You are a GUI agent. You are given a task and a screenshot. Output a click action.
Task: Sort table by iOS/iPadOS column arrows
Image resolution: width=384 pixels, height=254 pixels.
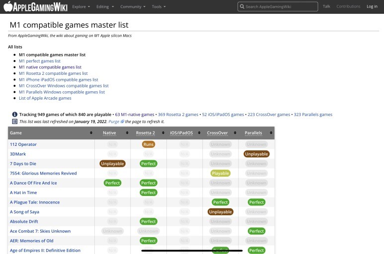[199, 133]
